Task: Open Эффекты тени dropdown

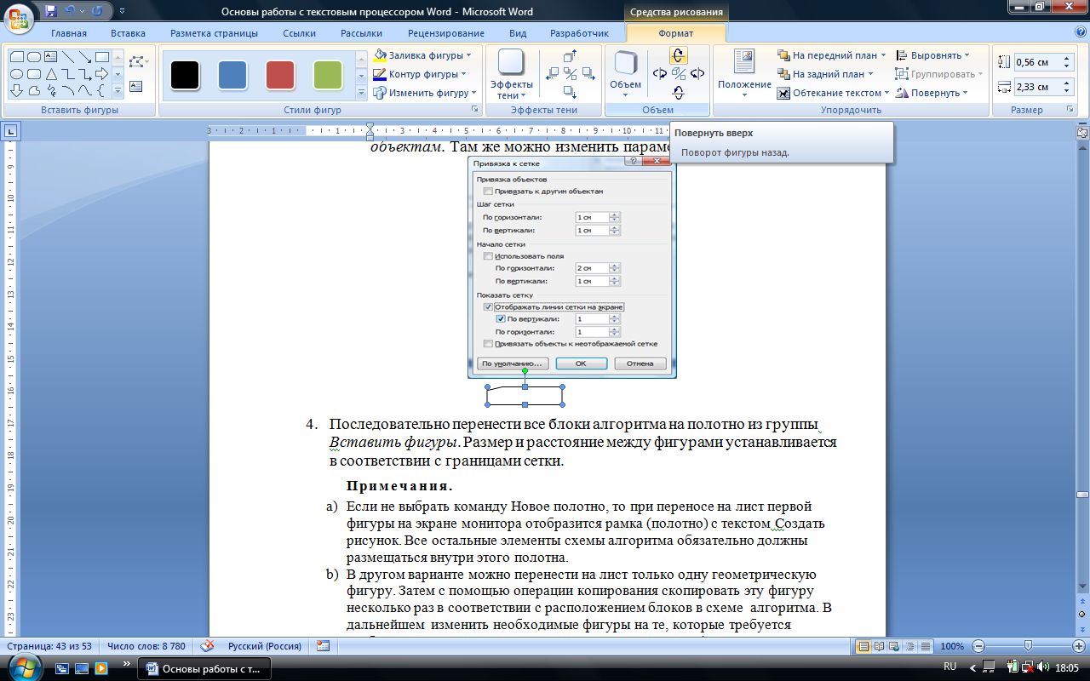Action: coord(512,75)
